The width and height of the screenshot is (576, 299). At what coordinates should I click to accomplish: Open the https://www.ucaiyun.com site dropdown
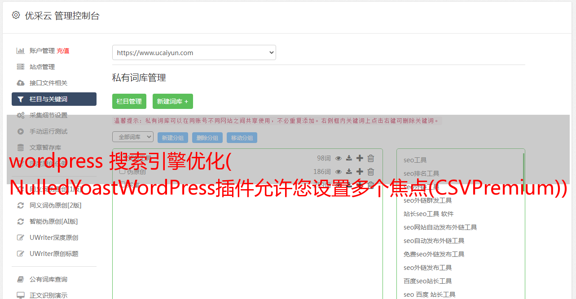pos(194,52)
